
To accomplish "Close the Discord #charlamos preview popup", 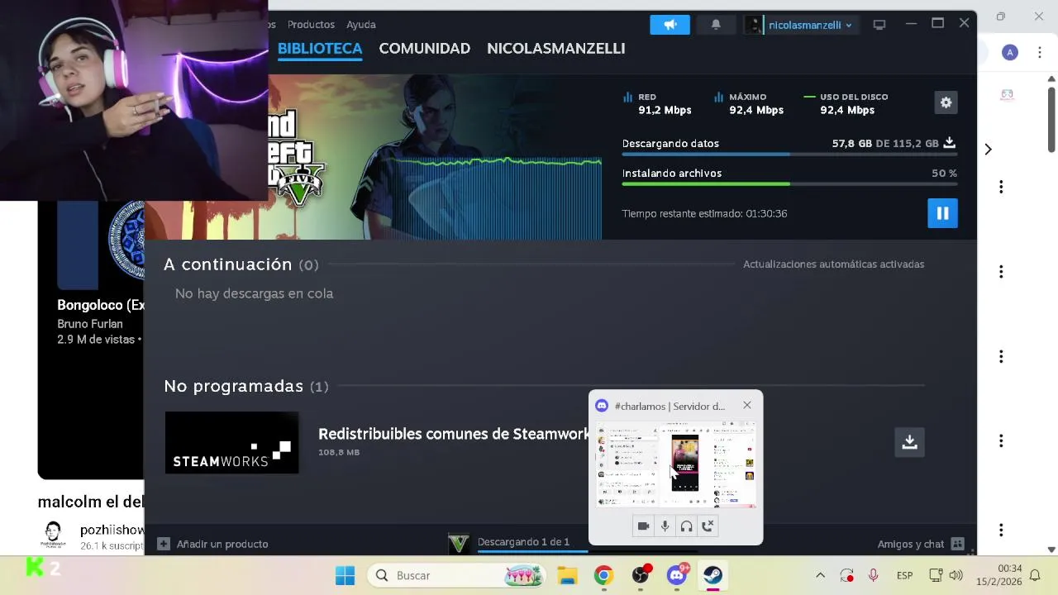I will pos(747,405).
